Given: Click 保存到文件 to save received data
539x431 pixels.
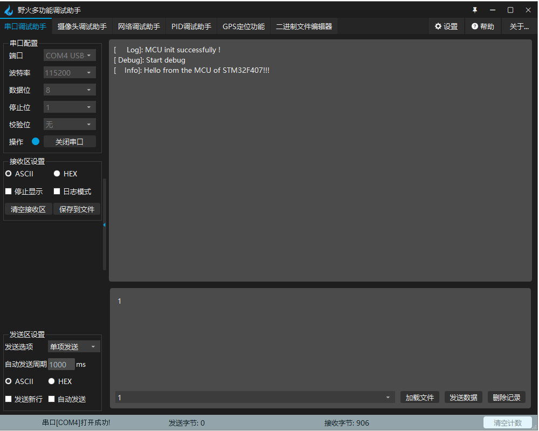Looking at the screenshot, I should click(x=77, y=209).
